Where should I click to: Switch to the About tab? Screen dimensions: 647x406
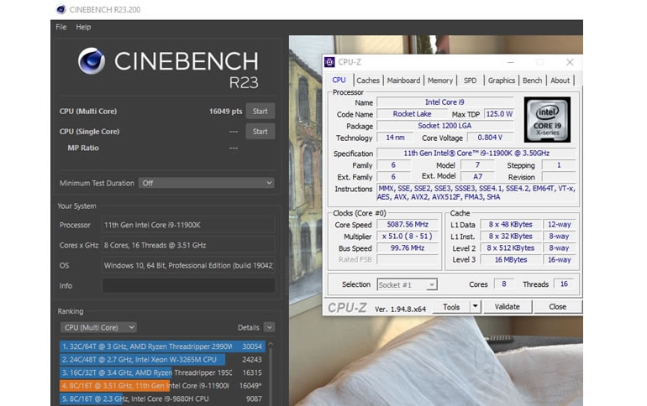(560, 81)
